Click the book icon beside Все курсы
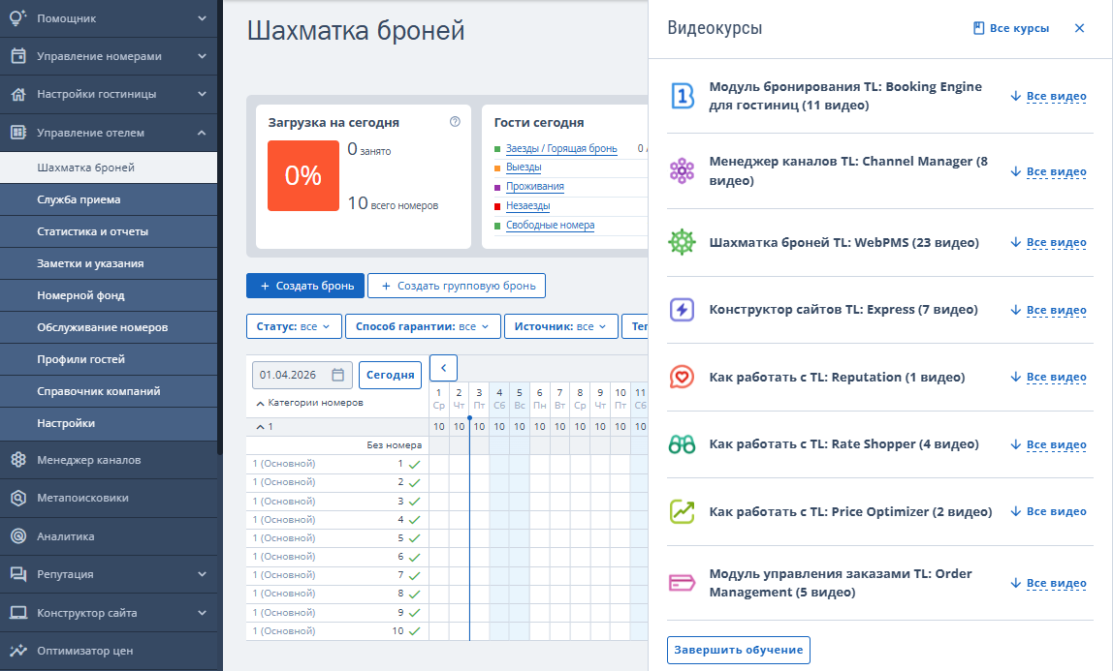Viewport: 1113px width, 671px height. 978,28
